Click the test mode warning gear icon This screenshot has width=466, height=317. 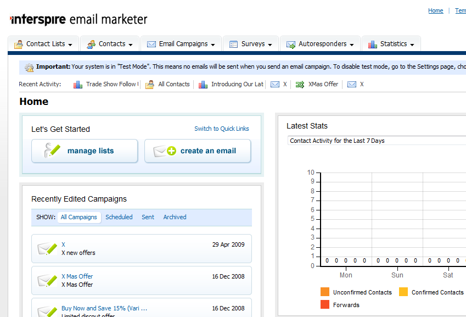(29, 68)
